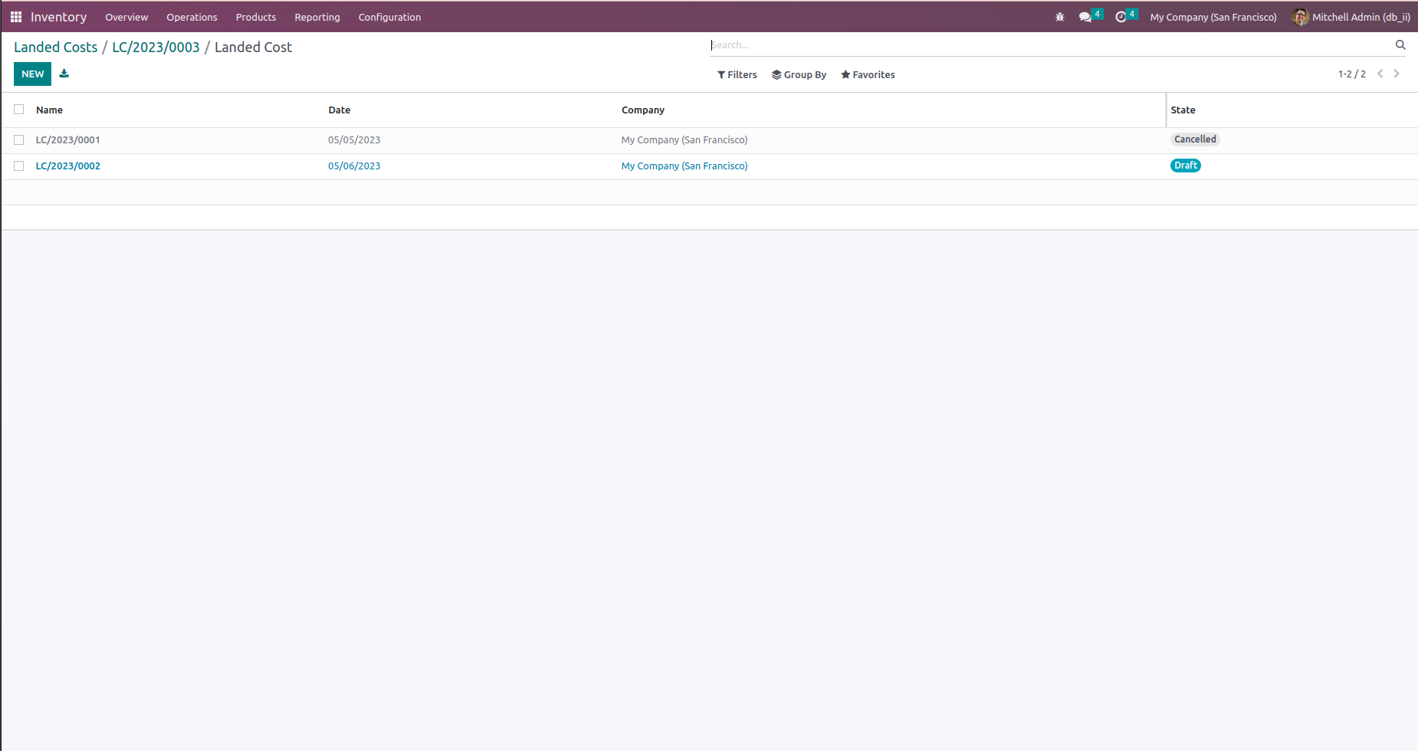Screen dimensions: 1418x751
Task: Toggle the select-all header checkbox
Action: click(x=19, y=110)
